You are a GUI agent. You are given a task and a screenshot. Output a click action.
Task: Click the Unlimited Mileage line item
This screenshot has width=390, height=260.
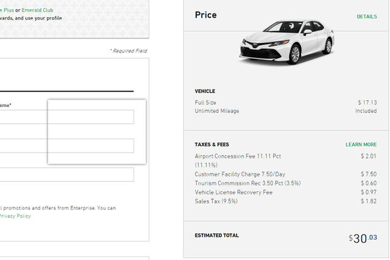[217, 111]
